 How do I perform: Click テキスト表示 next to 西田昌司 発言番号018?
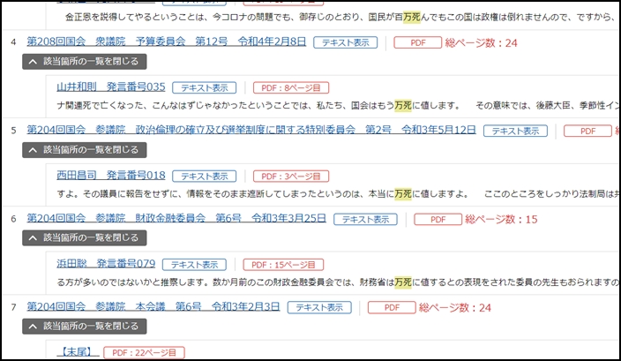click(205, 176)
